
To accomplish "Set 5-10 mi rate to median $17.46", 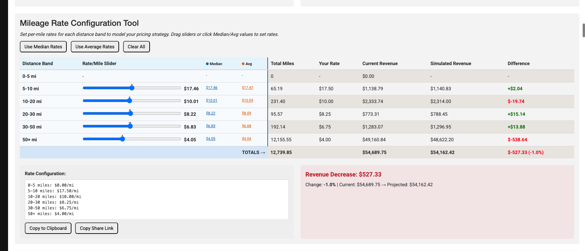I will (211, 88).
